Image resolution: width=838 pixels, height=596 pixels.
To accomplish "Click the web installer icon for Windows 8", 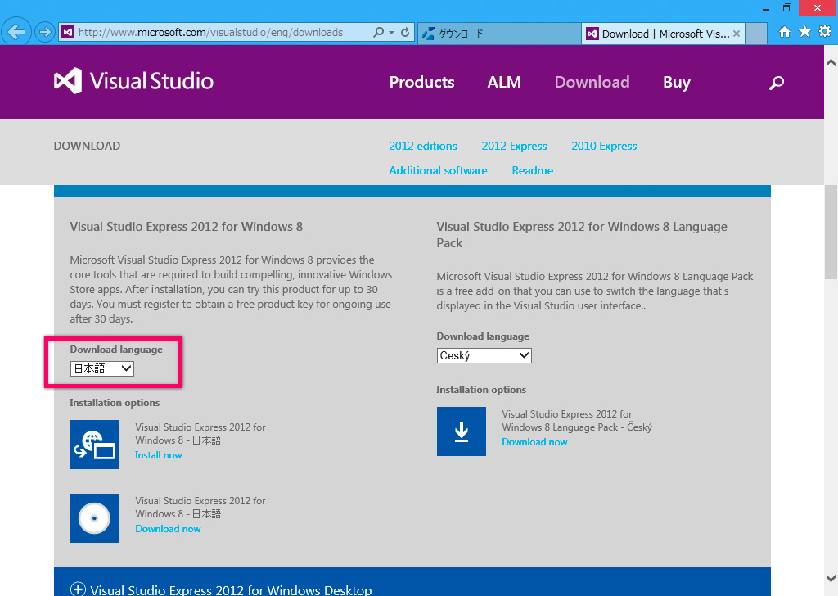I will coord(95,445).
